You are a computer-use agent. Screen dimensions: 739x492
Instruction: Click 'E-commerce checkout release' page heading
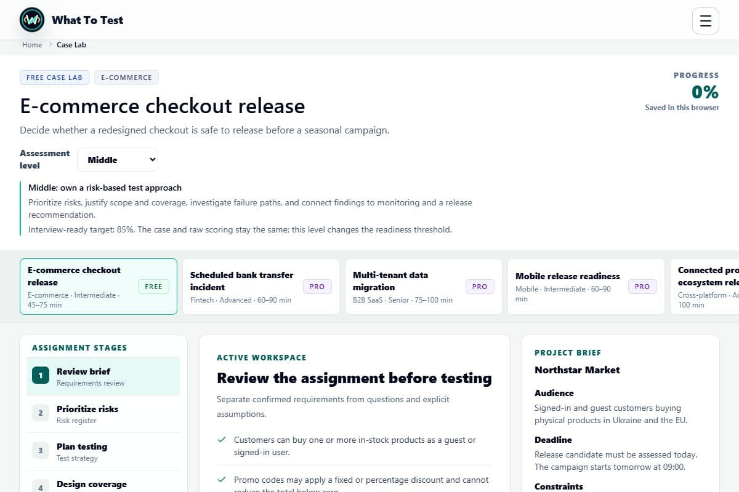click(x=163, y=106)
